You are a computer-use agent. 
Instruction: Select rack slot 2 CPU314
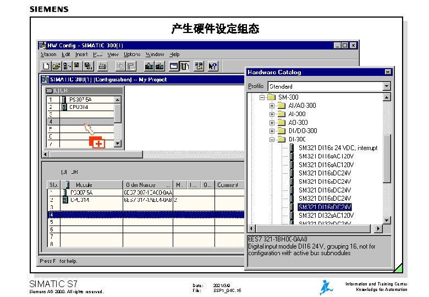tap(80, 107)
